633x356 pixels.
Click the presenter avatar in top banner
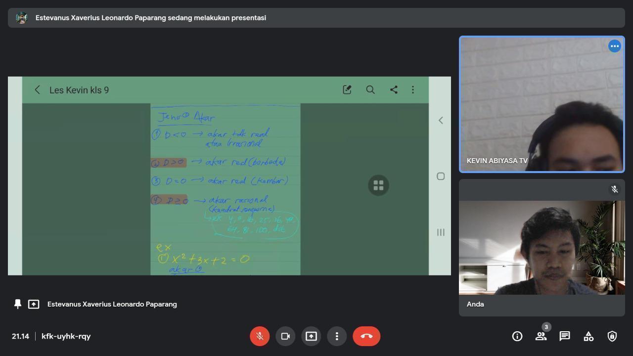click(x=22, y=18)
